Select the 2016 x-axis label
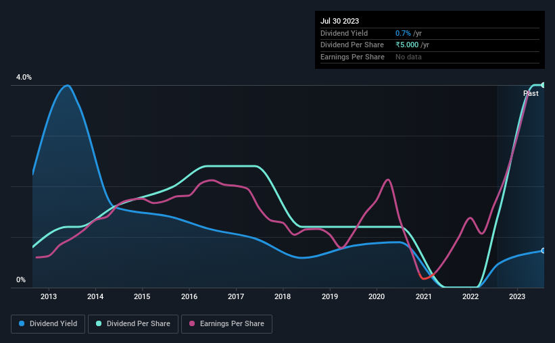The width and height of the screenshot is (555, 343). 189,296
